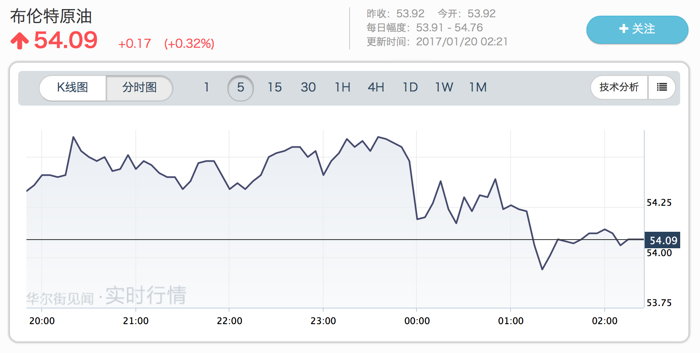The width and height of the screenshot is (700, 353).
Task: Open 技术分析 technical analysis
Action: tap(619, 87)
